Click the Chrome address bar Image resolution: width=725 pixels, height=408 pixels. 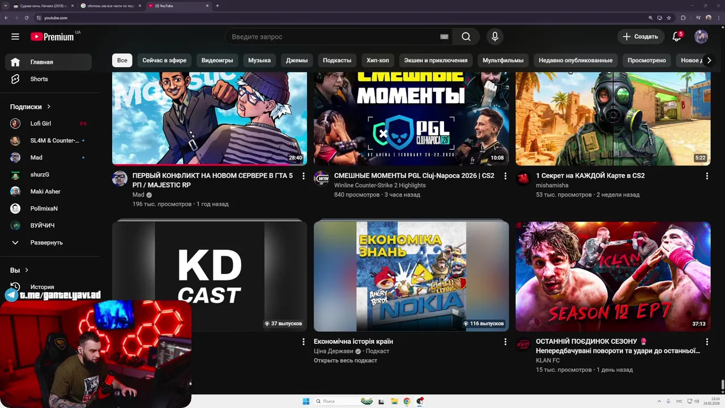pyautogui.click(x=340, y=18)
